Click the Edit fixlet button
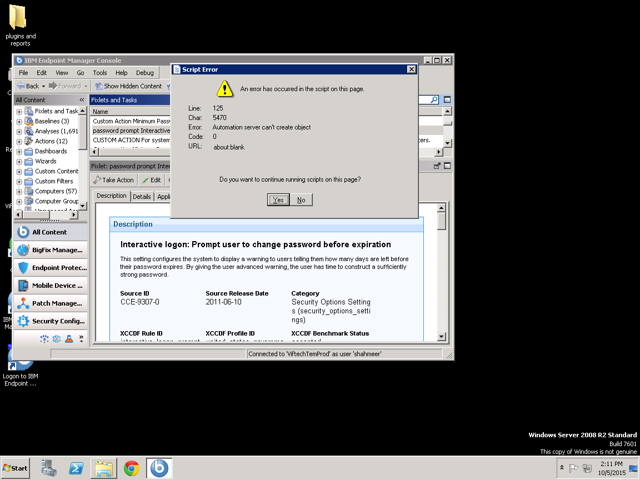The height and width of the screenshot is (480, 640). pyautogui.click(x=152, y=180)
